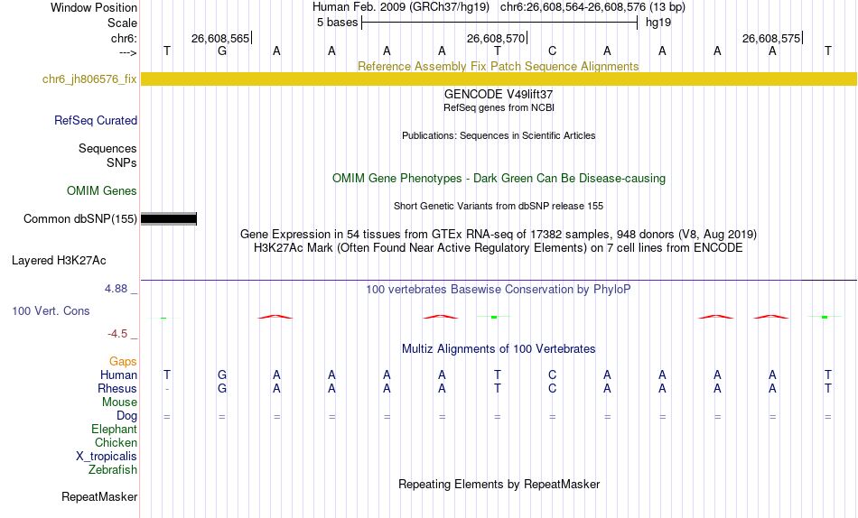Select the Mouse species row label
The width and height of the screenshot is (858, 518).
pos(119,402)
